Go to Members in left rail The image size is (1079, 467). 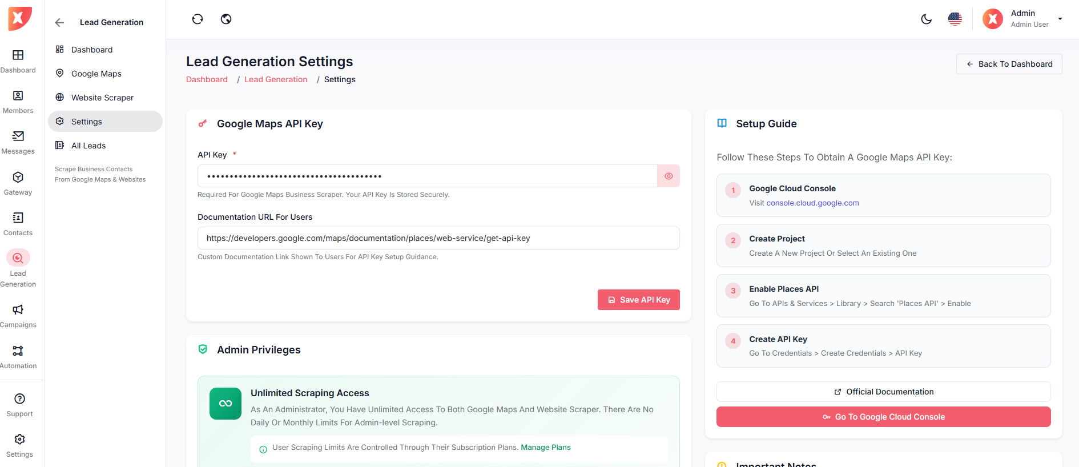point(18,102)
